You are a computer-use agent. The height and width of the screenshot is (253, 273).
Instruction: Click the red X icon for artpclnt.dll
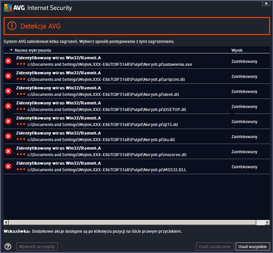coord(8,76)
